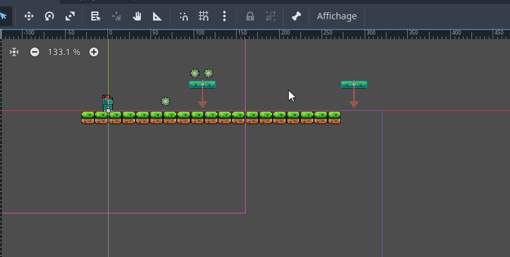Screen dimensions: 510x257
Task: Select the knight player character sprite
Action: (107, 103)
